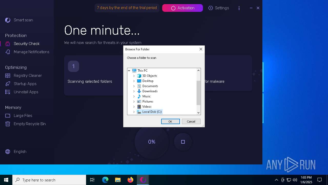The width and height of the screenshot is (328, 185).
Task: Open Empty Recycle Bin section
Action: coord(30,124)
